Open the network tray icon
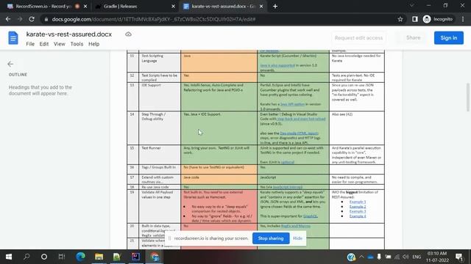 tap(397, 257)
